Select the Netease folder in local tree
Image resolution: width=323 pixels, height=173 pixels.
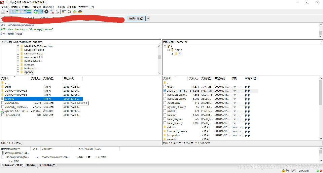[x=29, y=65]
